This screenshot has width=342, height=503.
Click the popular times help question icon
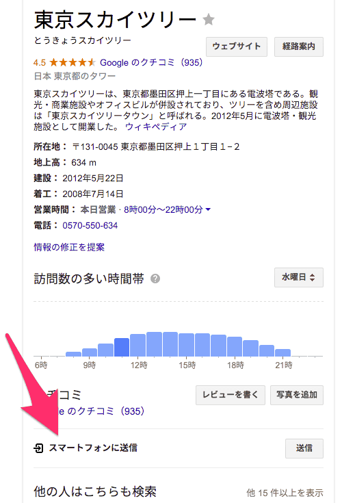pyautogui.click(x=155, y=279)
